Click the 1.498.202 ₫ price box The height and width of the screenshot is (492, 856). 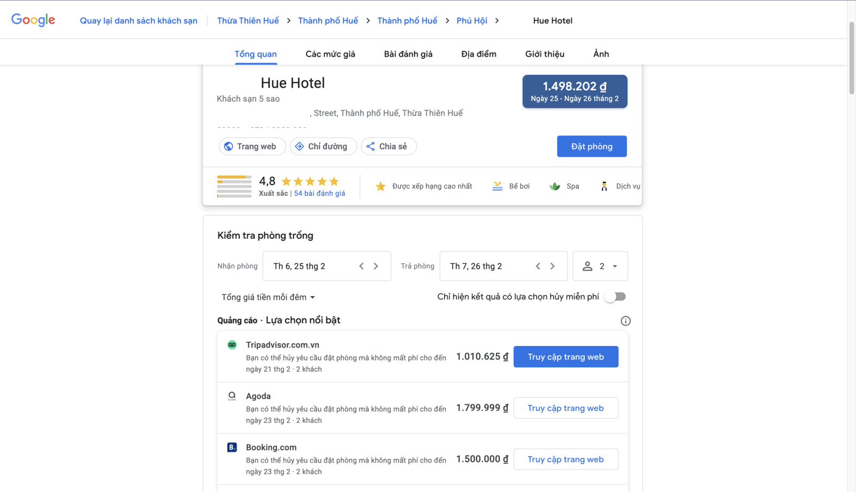pos(575,91)
